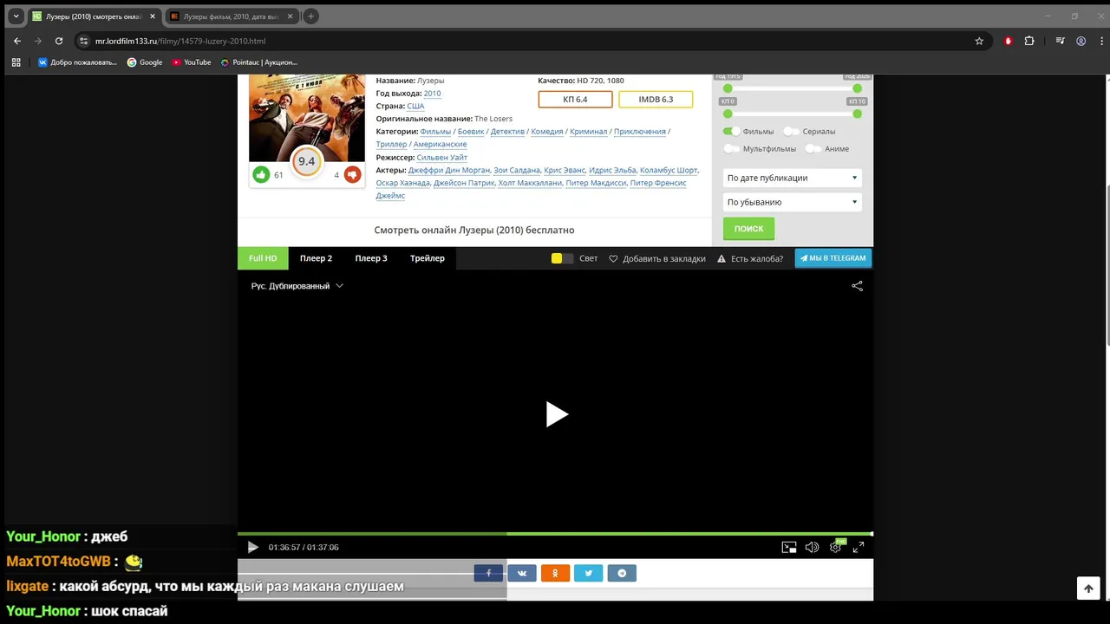Expand the Рус. Дублированный audio selector

[x=297, y=286]
